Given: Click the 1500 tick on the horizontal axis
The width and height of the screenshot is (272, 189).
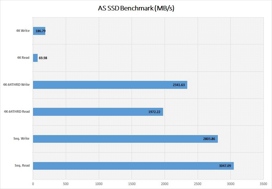Looking at the screenshot, I should point(132,184).
